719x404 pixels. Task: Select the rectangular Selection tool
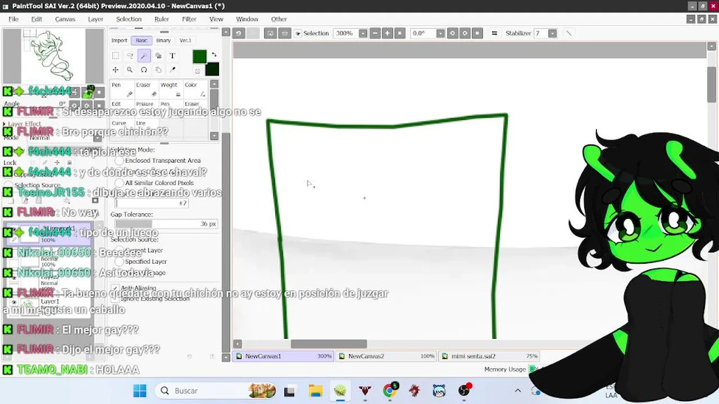(115, 56)
